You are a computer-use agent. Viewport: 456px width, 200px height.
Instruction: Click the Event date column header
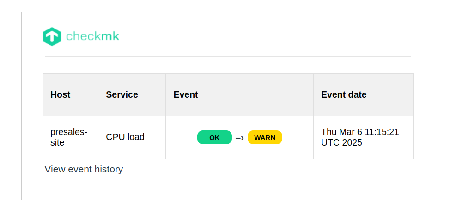pyautogui.click(x=344, y=94)
